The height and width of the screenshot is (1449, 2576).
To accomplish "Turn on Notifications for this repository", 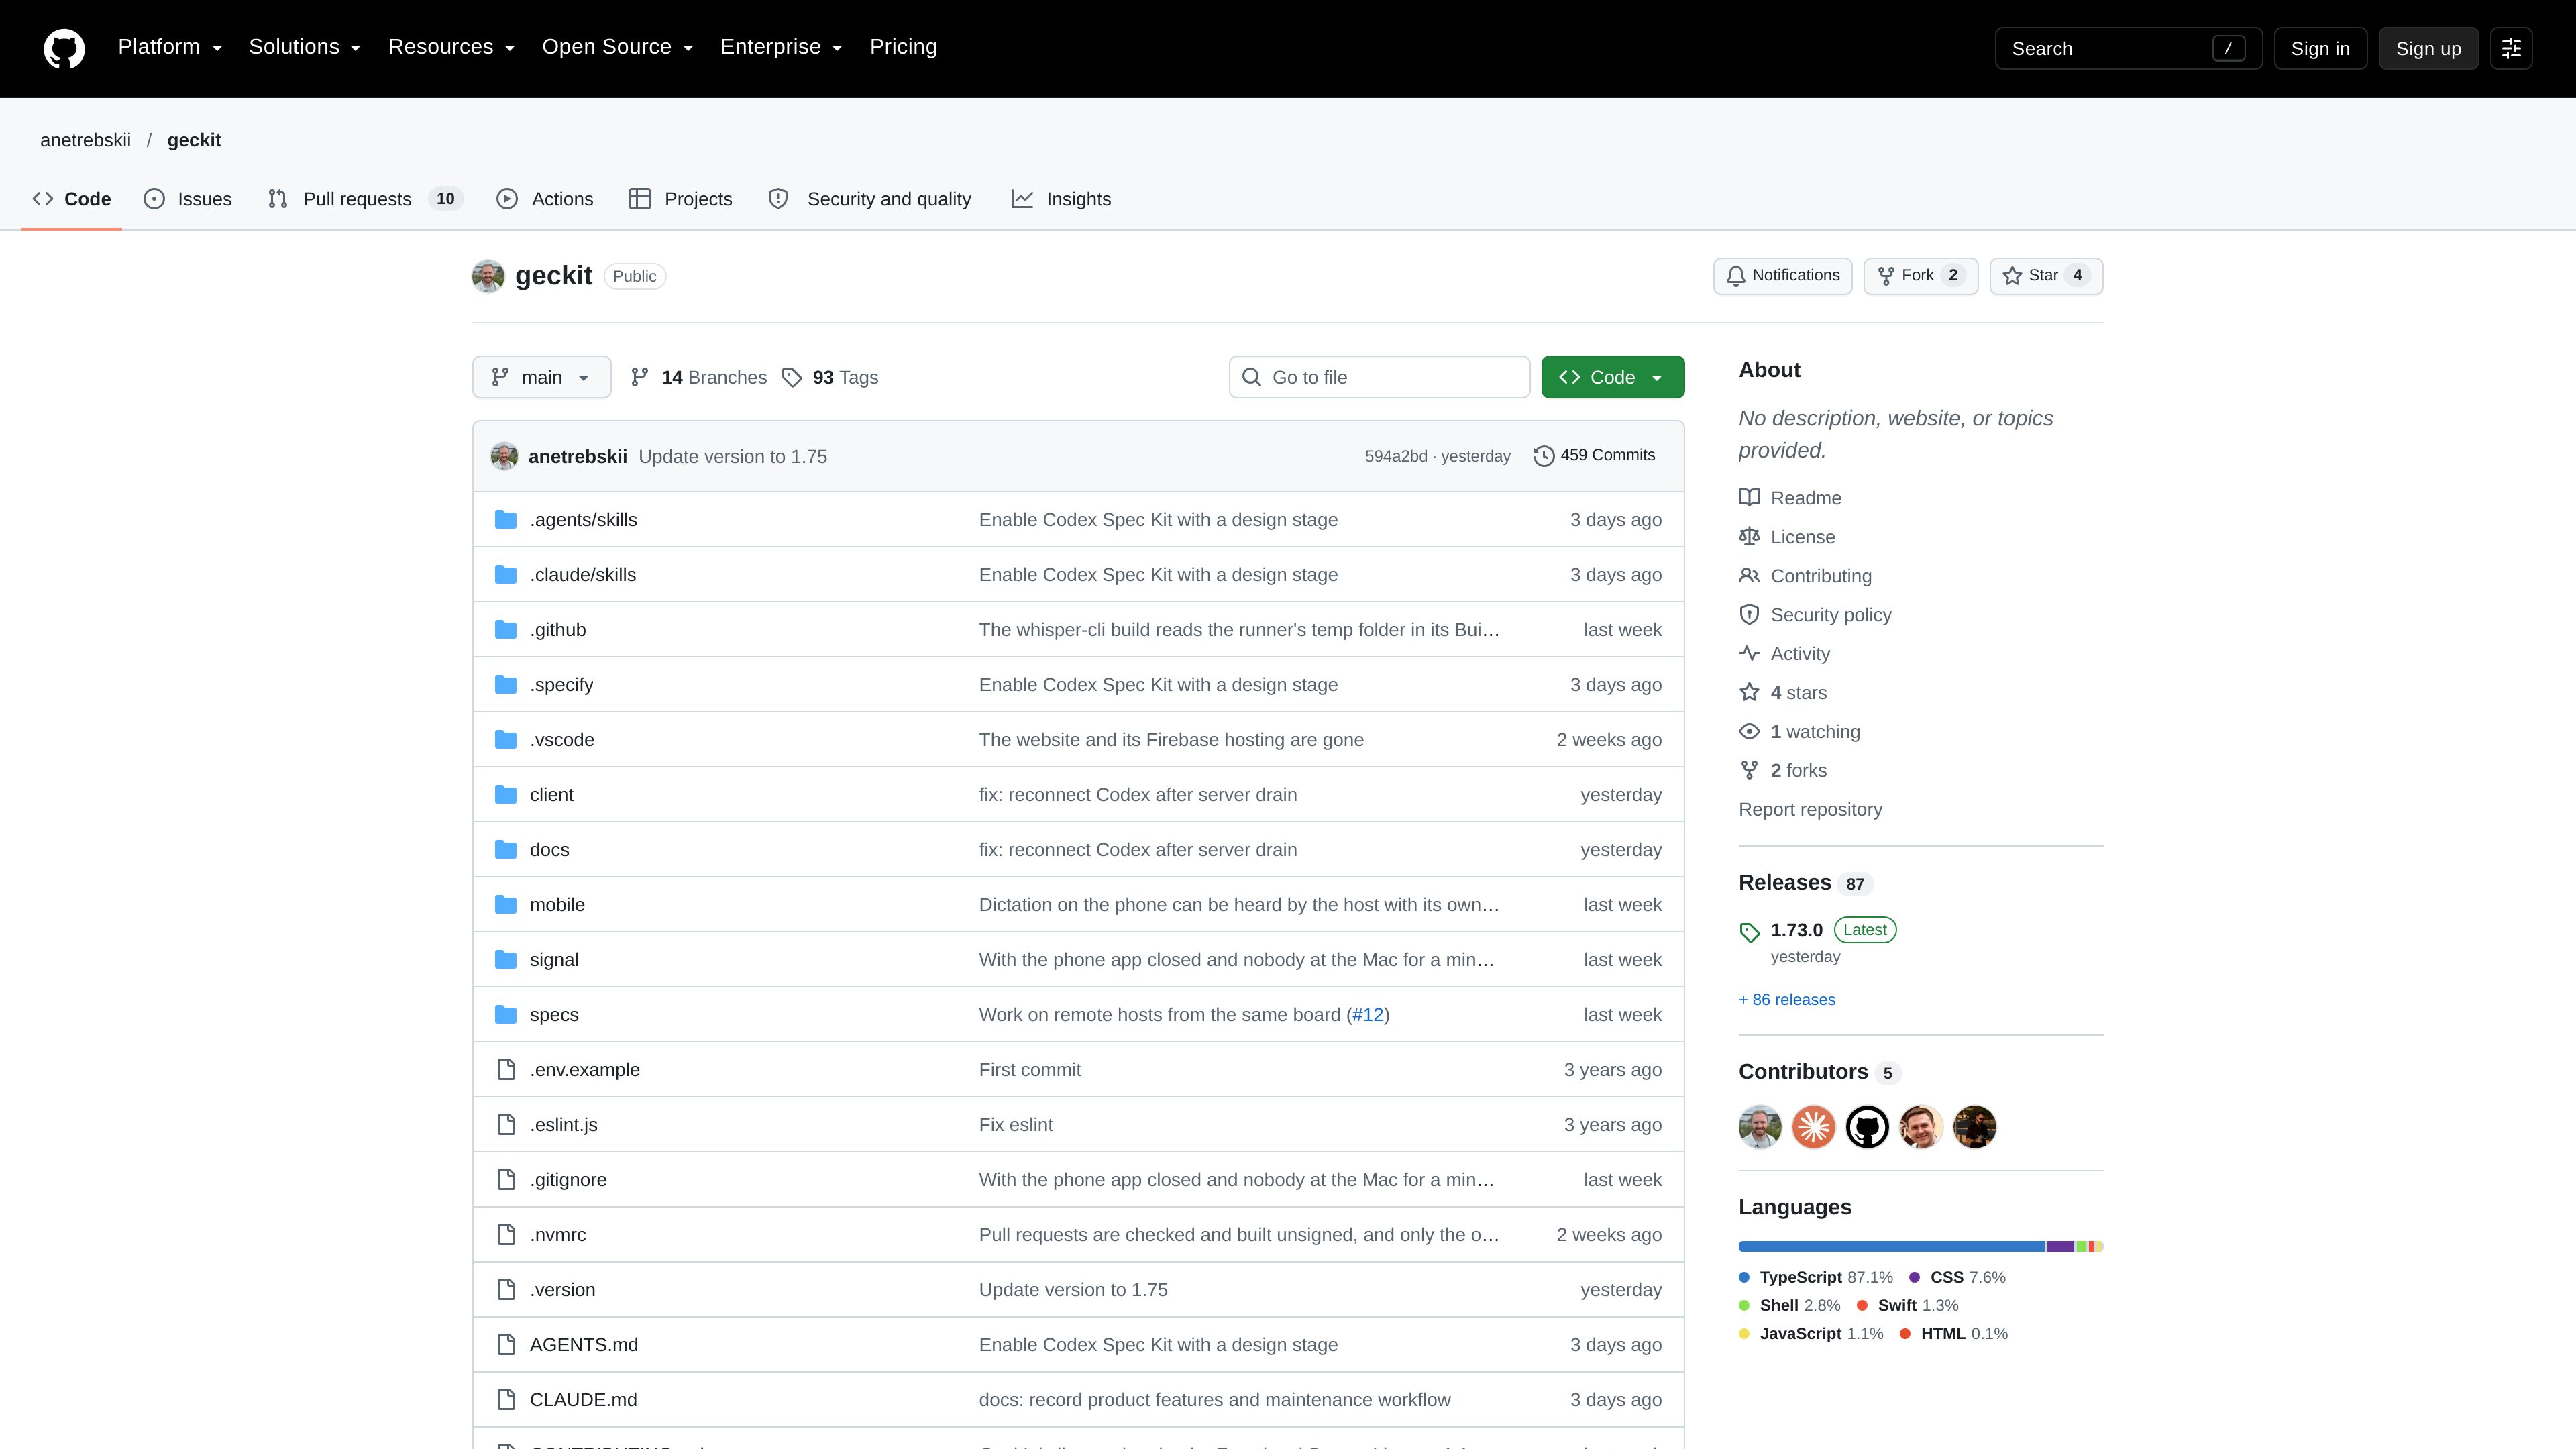I will (1783, 276).
